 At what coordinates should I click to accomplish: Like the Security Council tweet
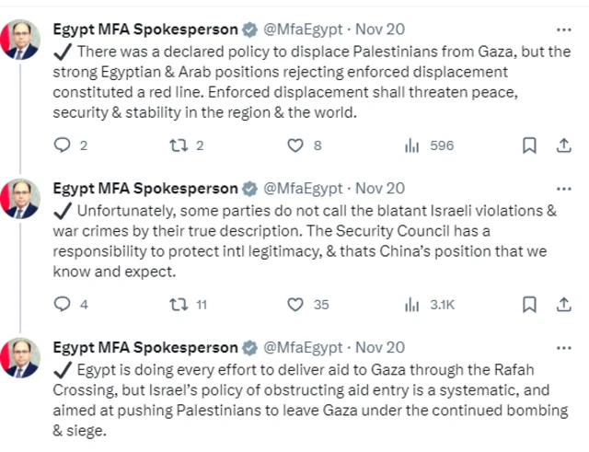tap(295, 305)
